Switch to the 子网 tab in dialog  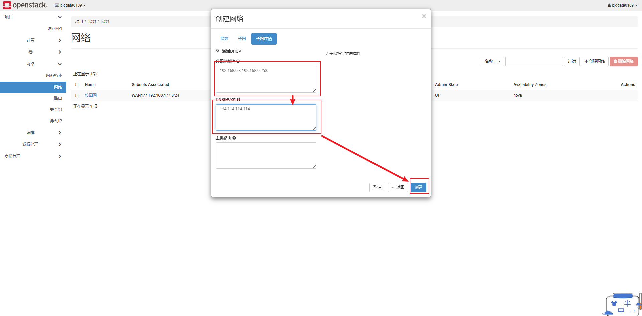pyautogui.click(x=242, y=39)
